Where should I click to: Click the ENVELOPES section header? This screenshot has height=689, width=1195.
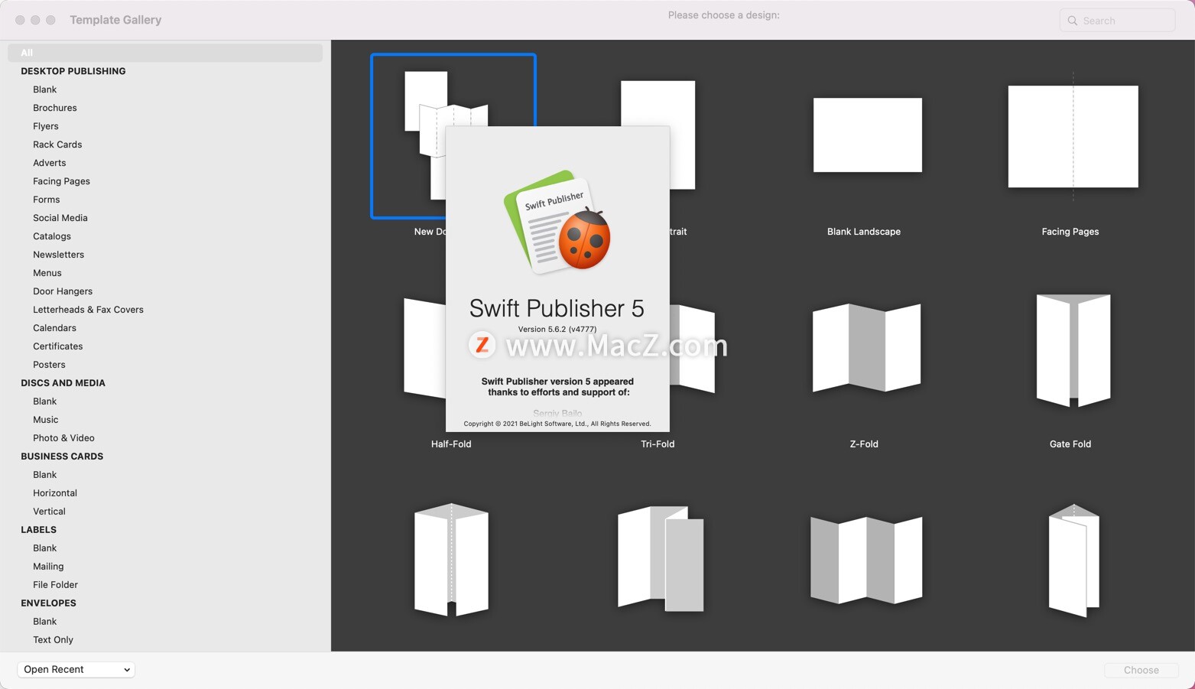click(48, 603)
